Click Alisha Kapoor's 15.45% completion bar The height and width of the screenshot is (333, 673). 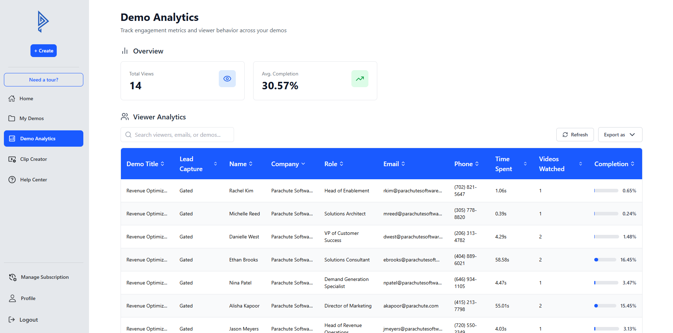point(605,306)
